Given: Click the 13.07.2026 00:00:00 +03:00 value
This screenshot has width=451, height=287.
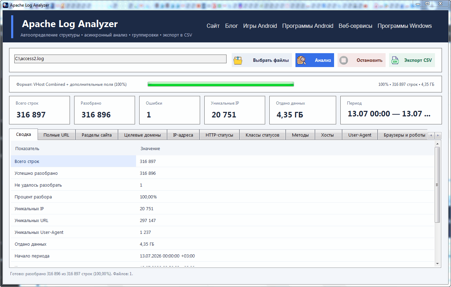Looking at the screenshot, I should point(167,256).
